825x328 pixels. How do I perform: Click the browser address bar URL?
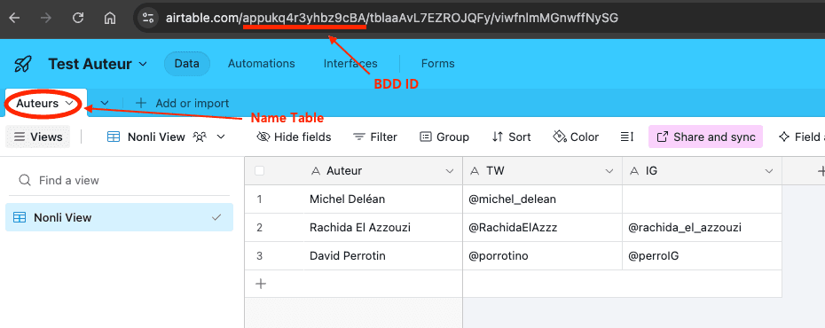(392, 18)
